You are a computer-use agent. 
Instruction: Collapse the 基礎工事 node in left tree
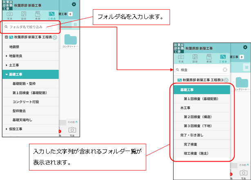point(7,74)
